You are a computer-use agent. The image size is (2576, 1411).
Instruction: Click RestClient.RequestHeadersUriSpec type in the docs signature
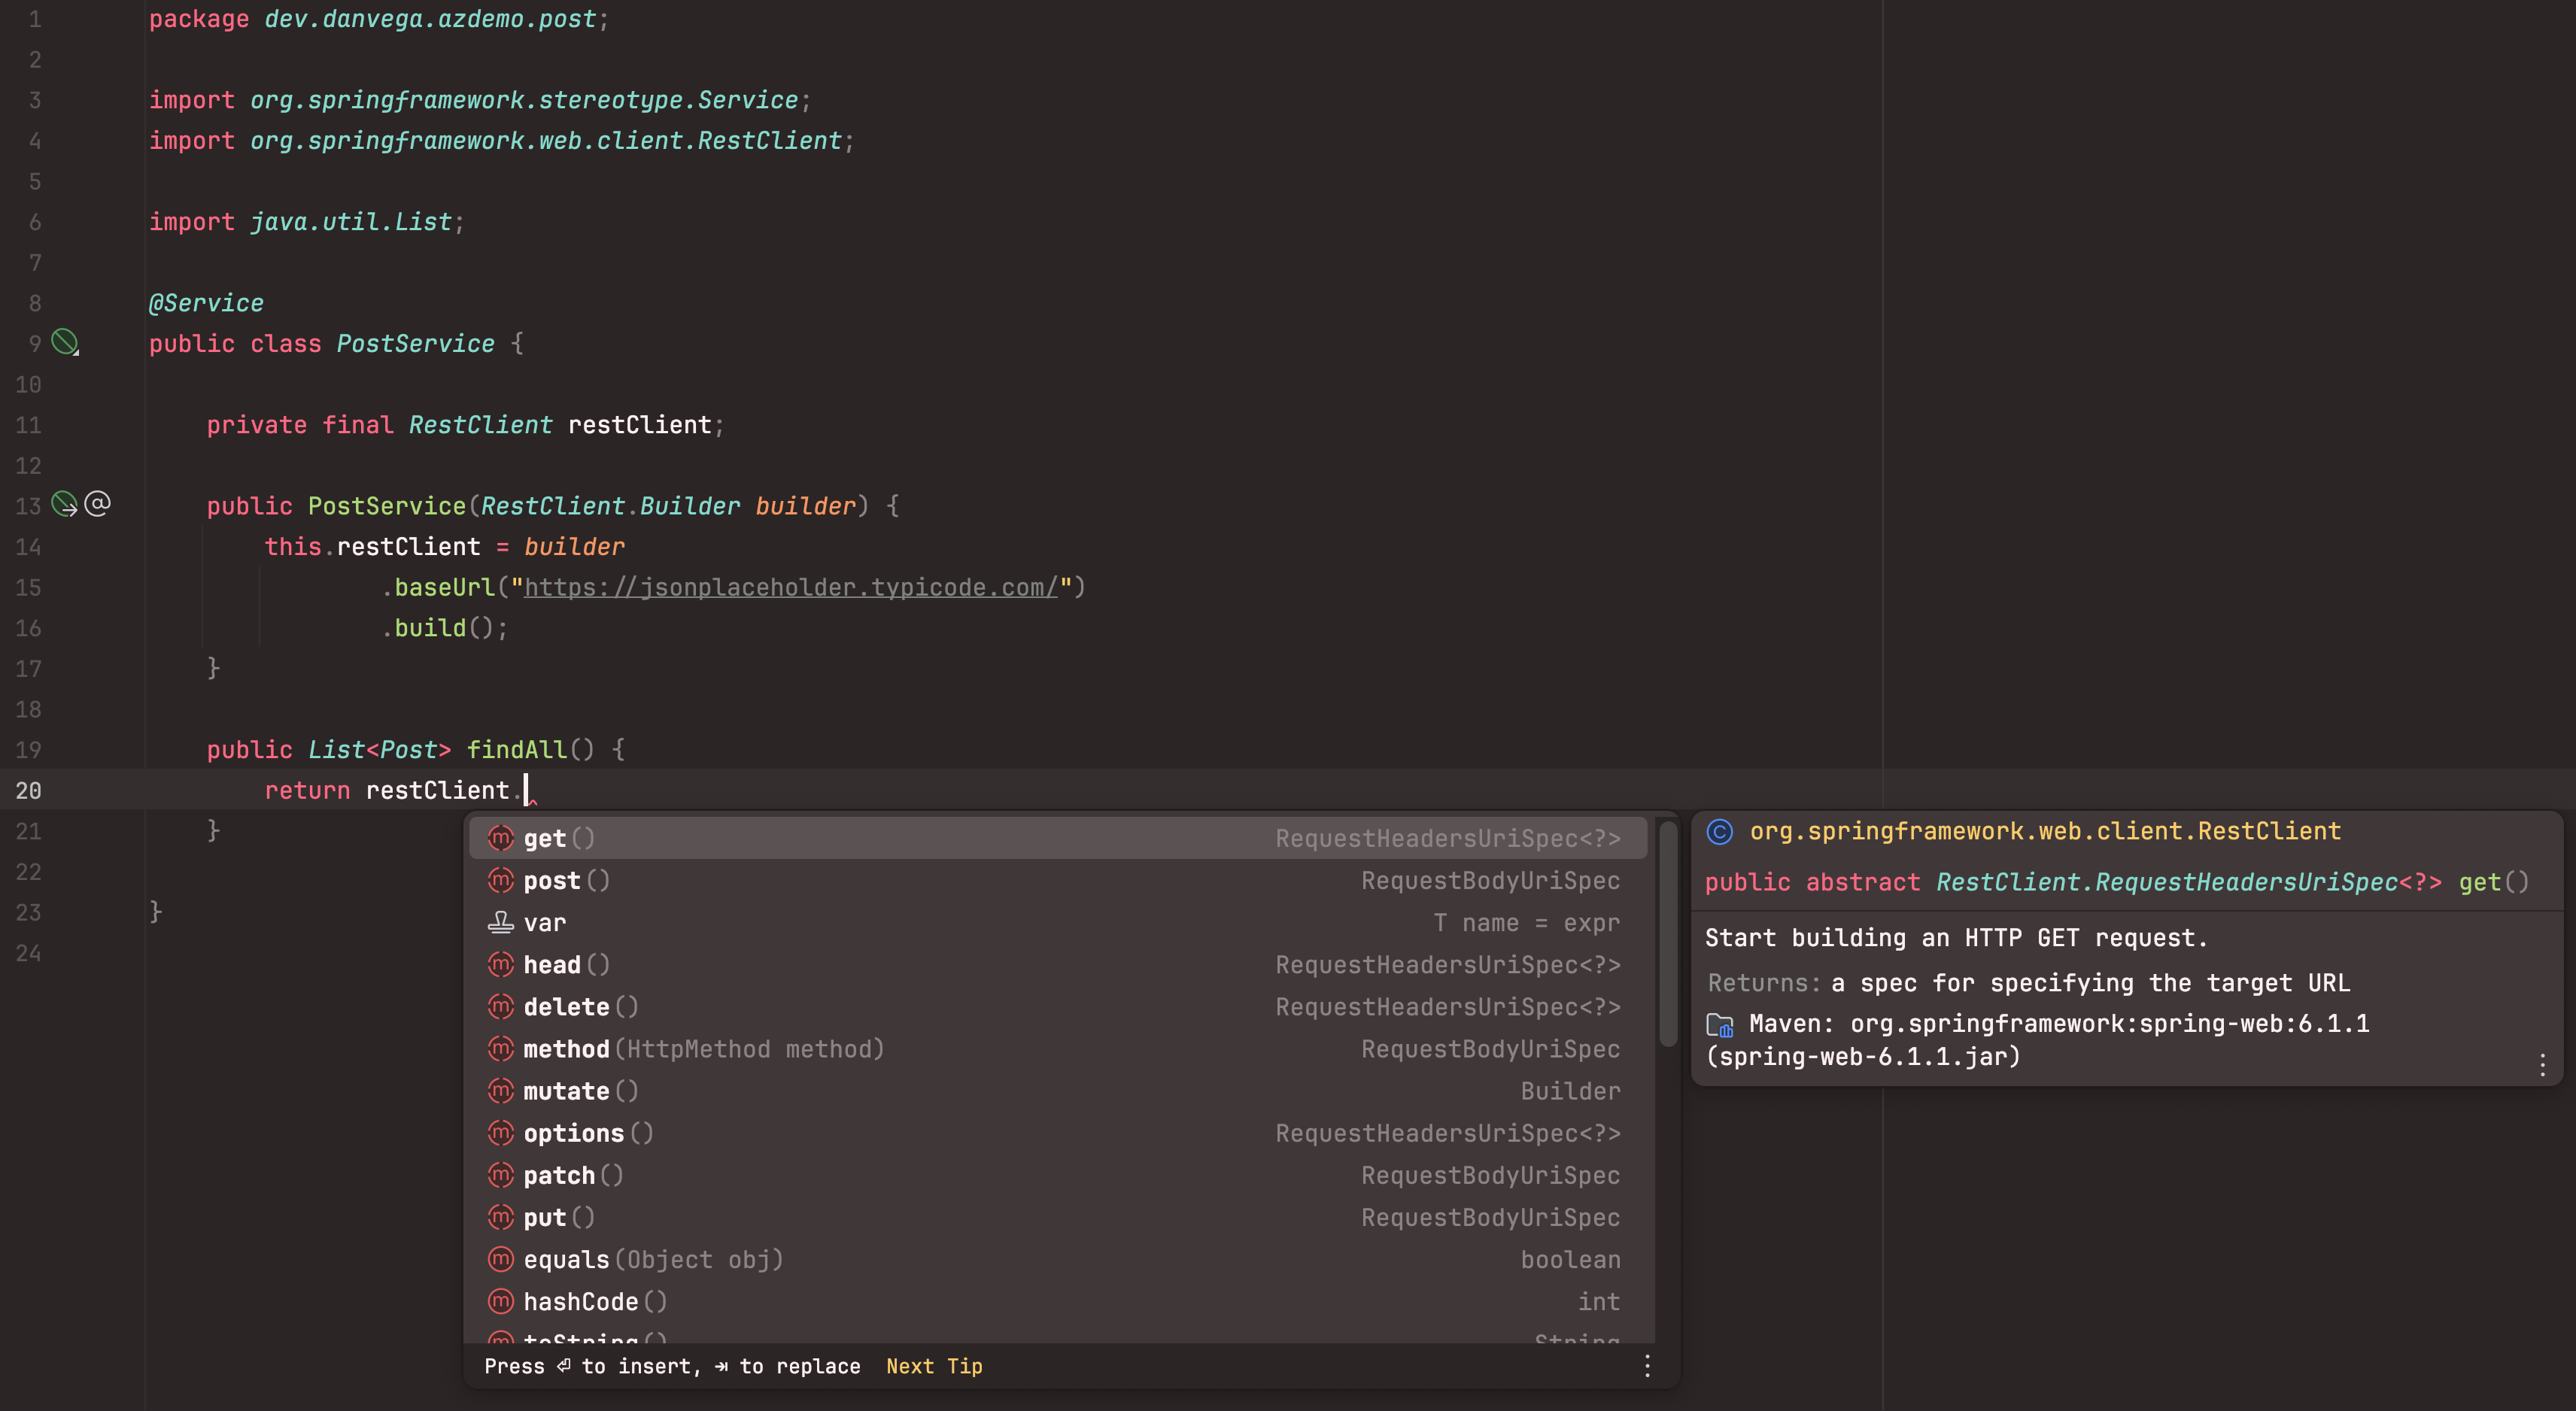pos(2167,882)
